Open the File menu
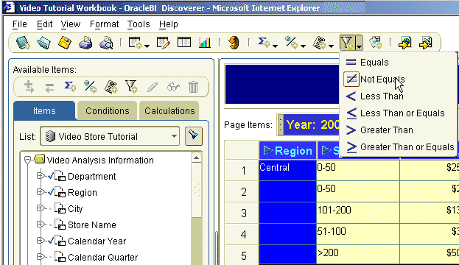 coord(20,24)
